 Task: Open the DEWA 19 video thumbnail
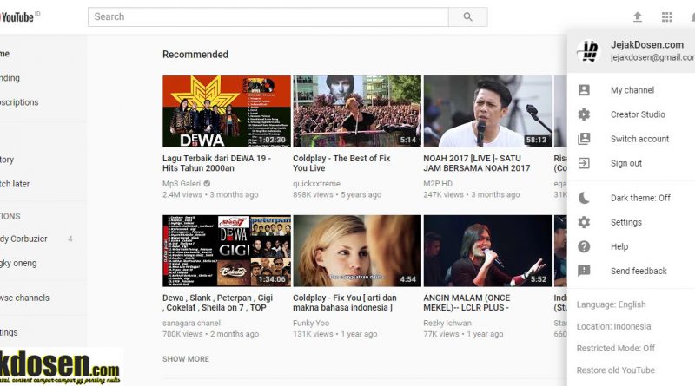click(x=227, y=111)
